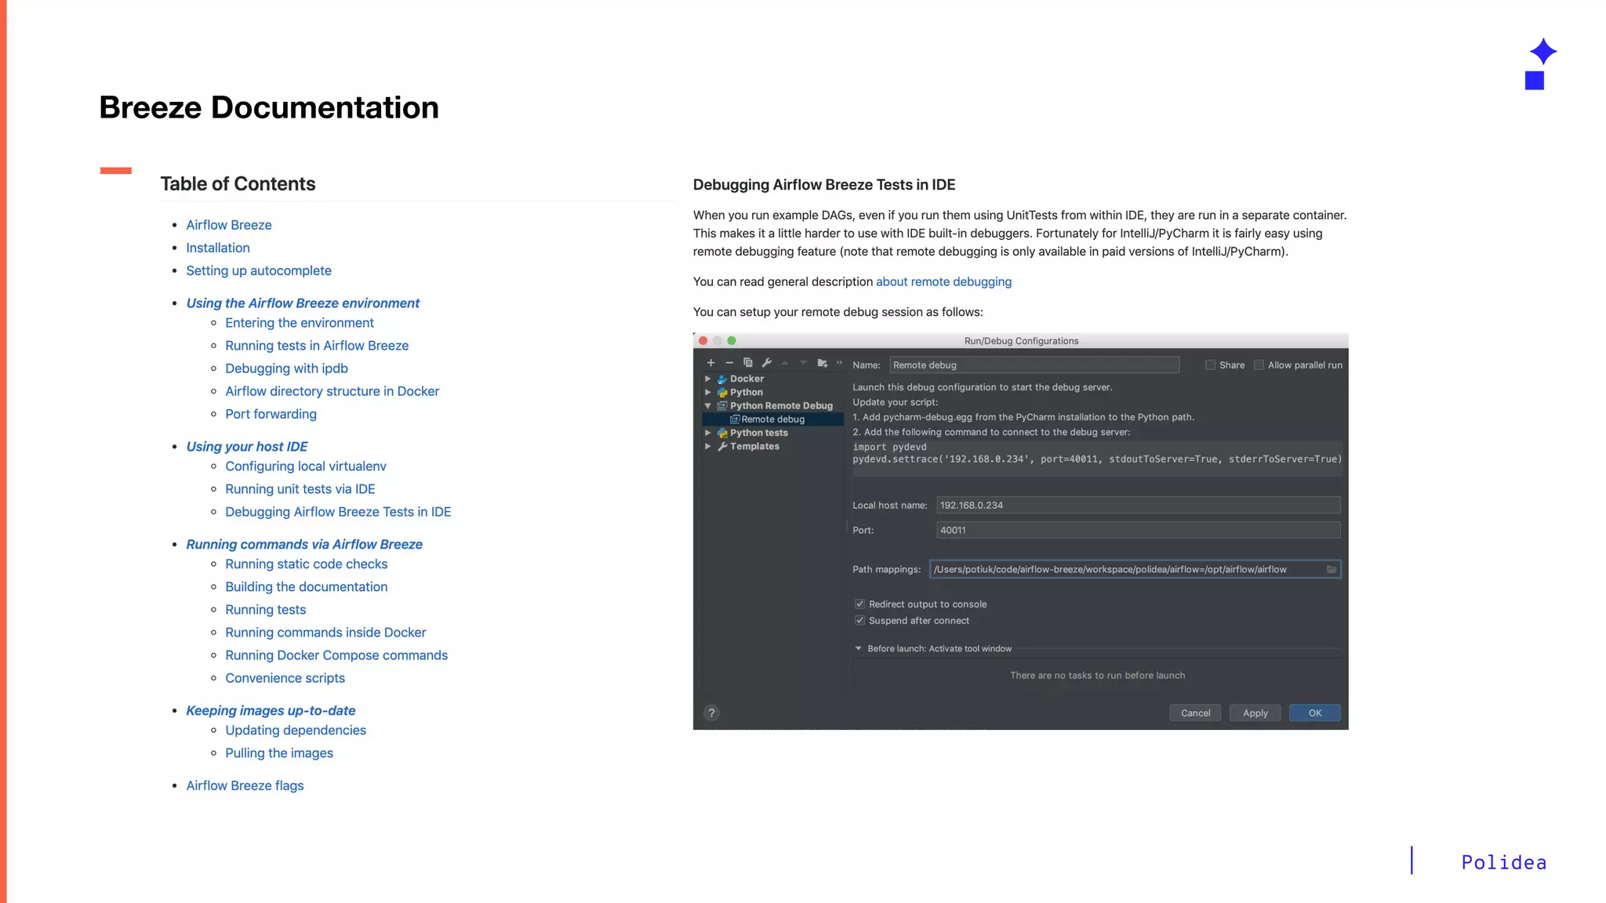Screen dimensions: 1606x903
Task: Copy configuration using the duplicate icon
Action: (x=748, y=363)
